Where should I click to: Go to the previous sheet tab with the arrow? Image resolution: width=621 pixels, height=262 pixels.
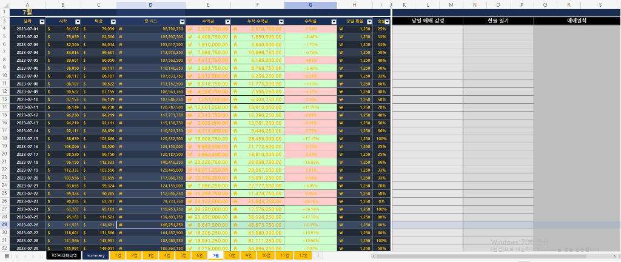(25, 256)
